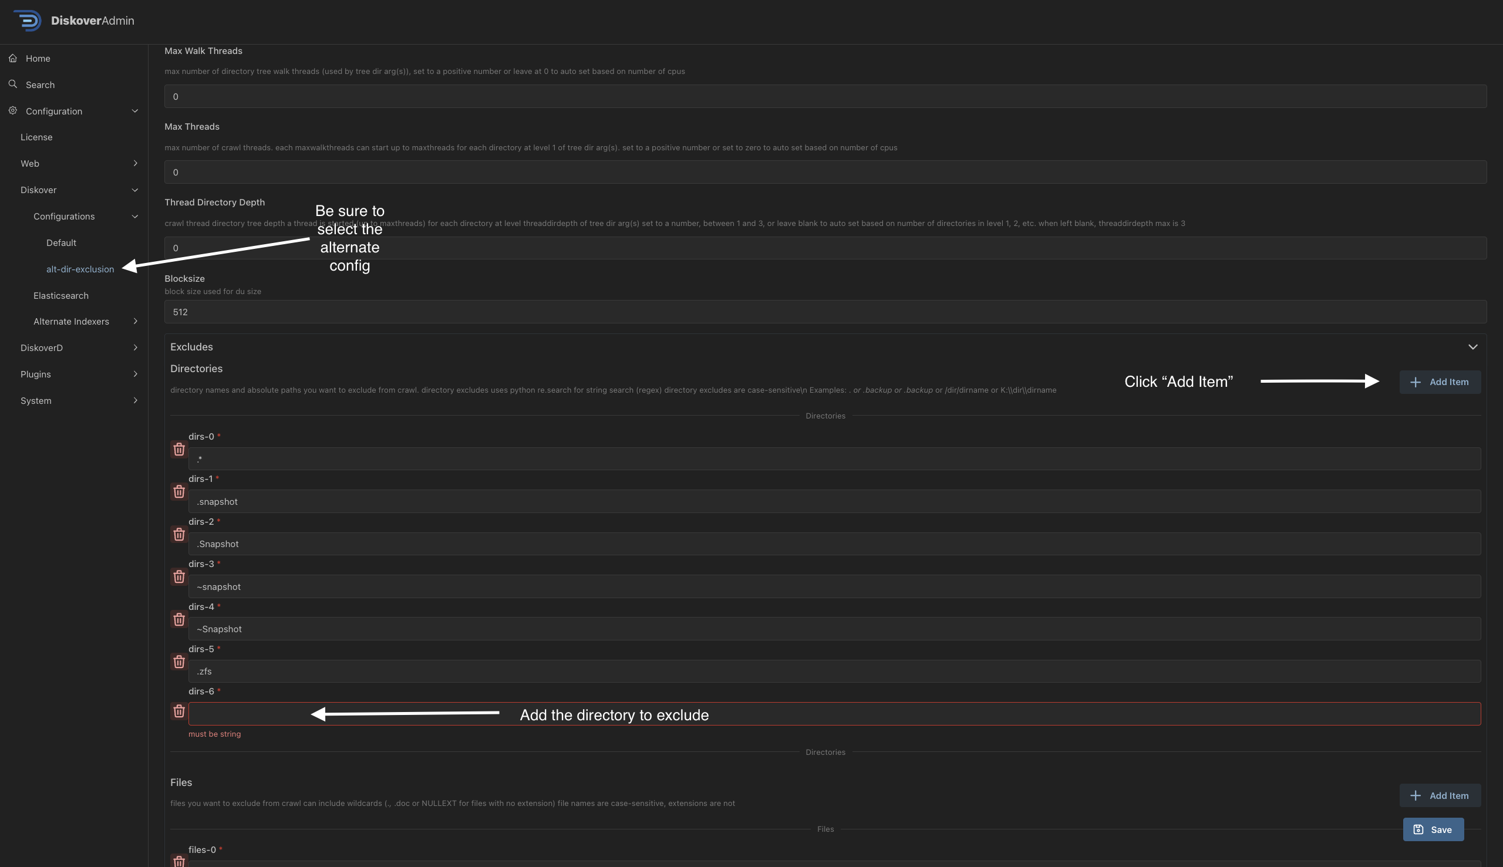Delete the dirs-3 ~snapshot entry
Screen dimensions: 1503x867
pyautogui.click(x=178, y=576)
